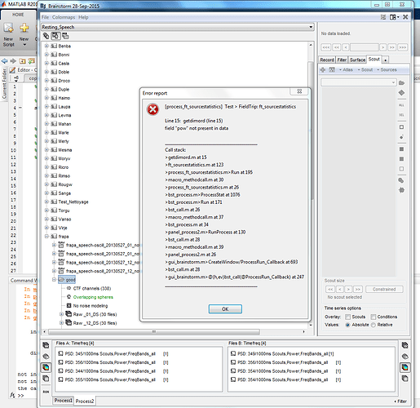The image size is (420, 408).
Task: Click the database tree horizontal scrollbar
Action: click(x=154, y=332)
